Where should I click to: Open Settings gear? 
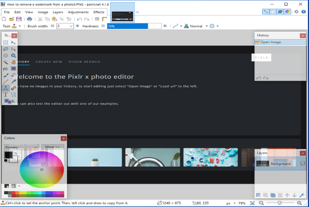pyautogui.click(x=296, y=12)
